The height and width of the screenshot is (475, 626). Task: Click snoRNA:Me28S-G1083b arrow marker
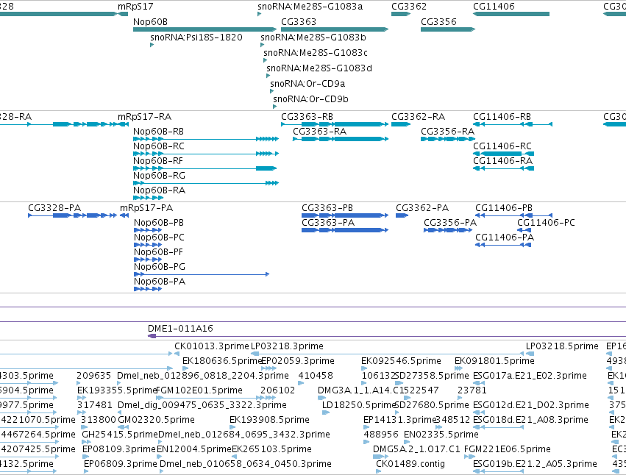click(x=263, y=45)
